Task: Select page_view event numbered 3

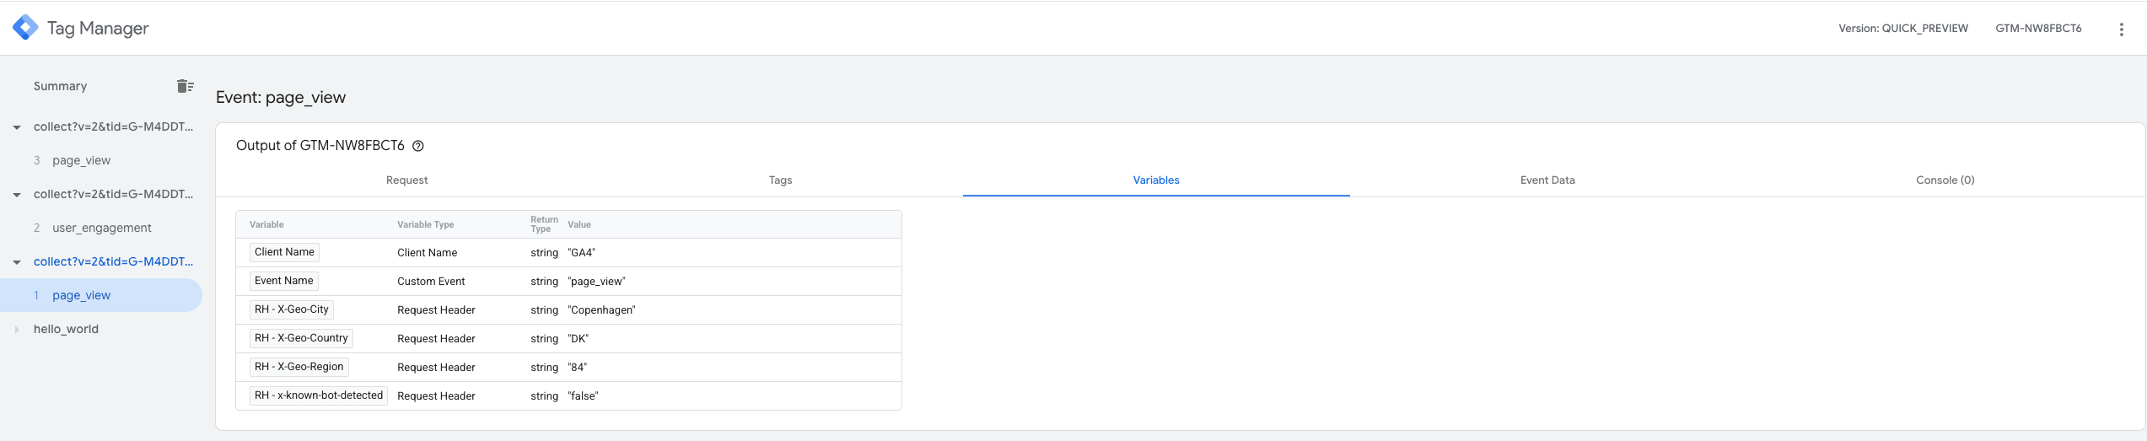Action: point(81,160)
